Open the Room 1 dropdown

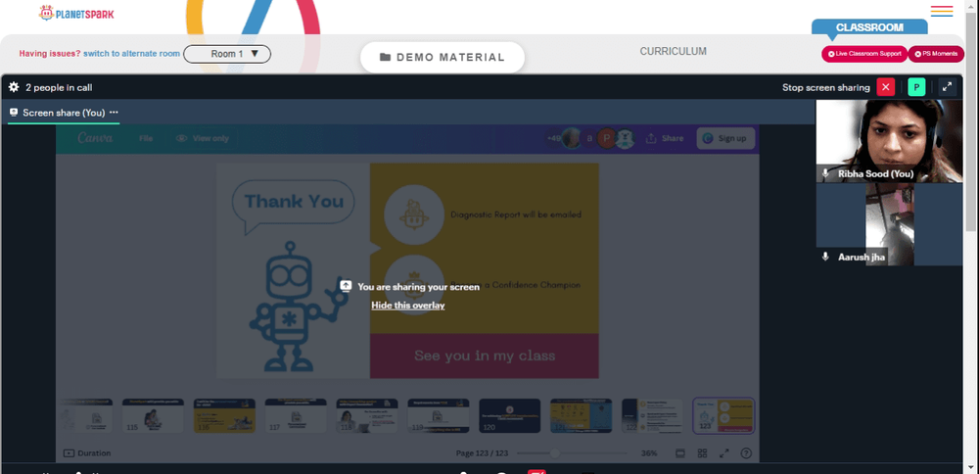[x=227, y=54]
